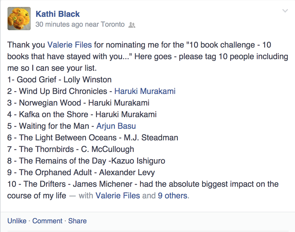Share Kathi Black's post

[x=78, y=221]
